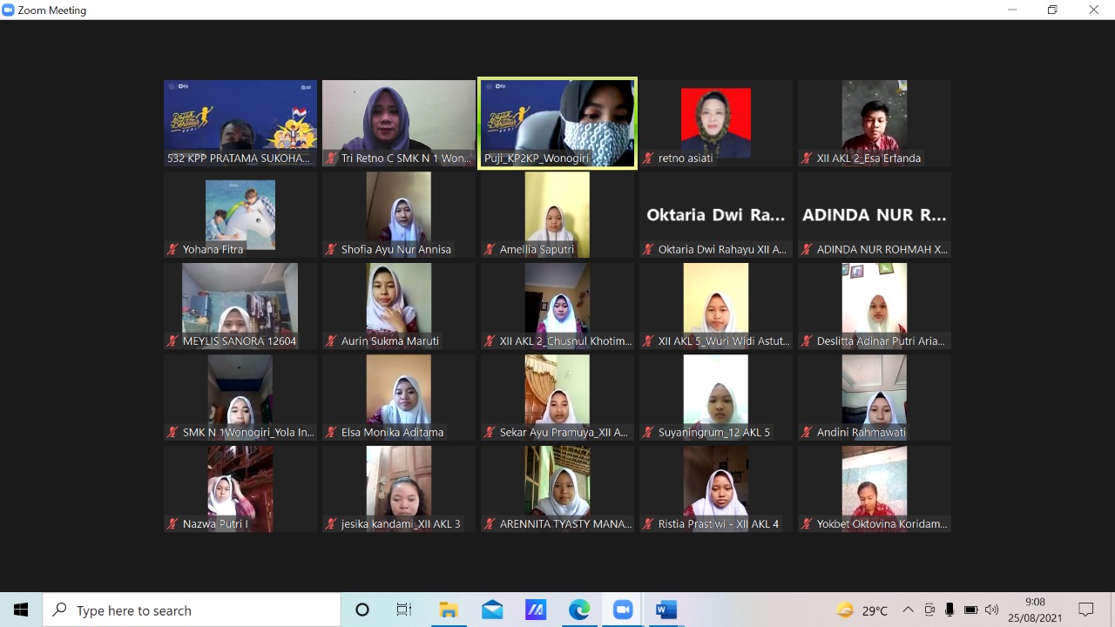Image resolution: width=1115 pixels, height=627 pixels.
Task: Open the volume control in the system tray
Action: pyautogui.click(x=991, y=610)
